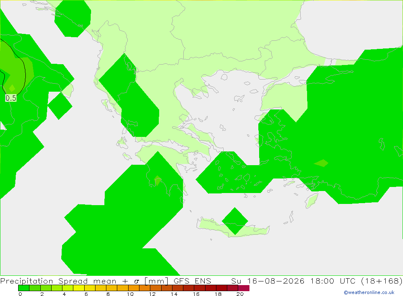Click legend tick number 18
This screenshot has width=403, height=296.
point(218,294)
